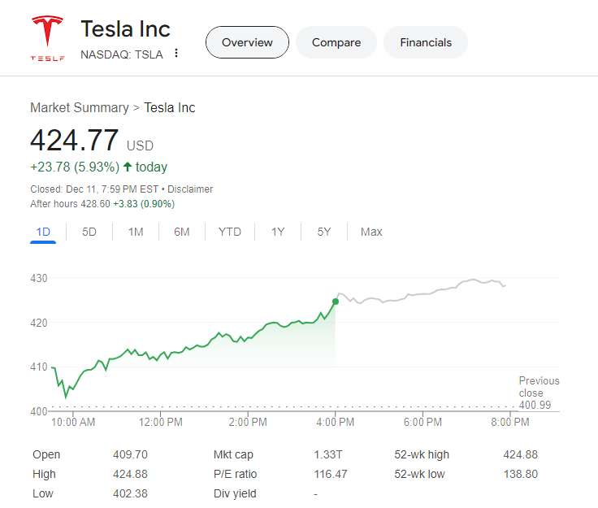The height and width of the screenshot is (508, 598).
Task: Click the gray after-hours line on chart
Action: [x=422, y=293]
